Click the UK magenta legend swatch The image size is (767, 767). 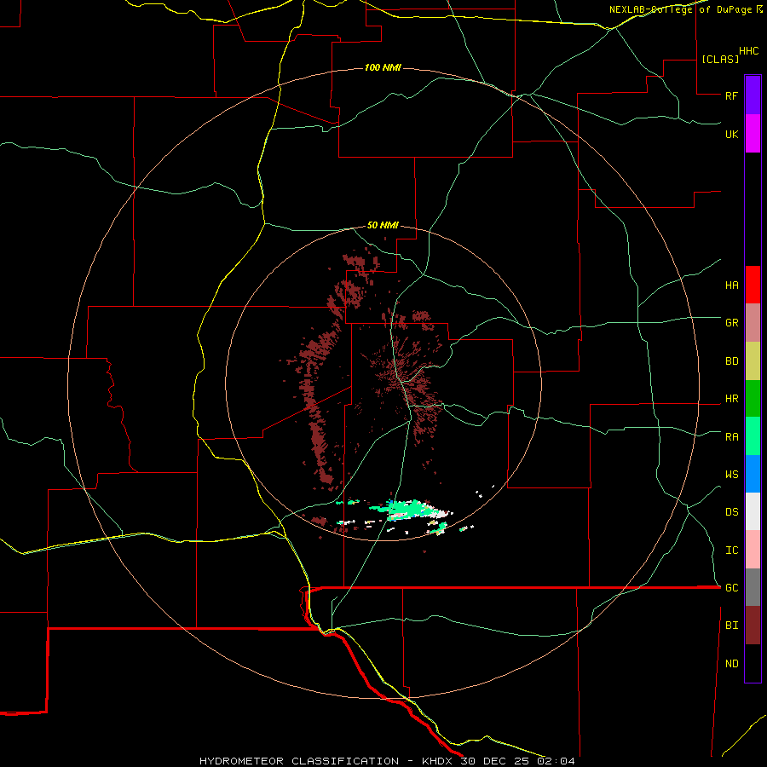[x=753, y=134]
